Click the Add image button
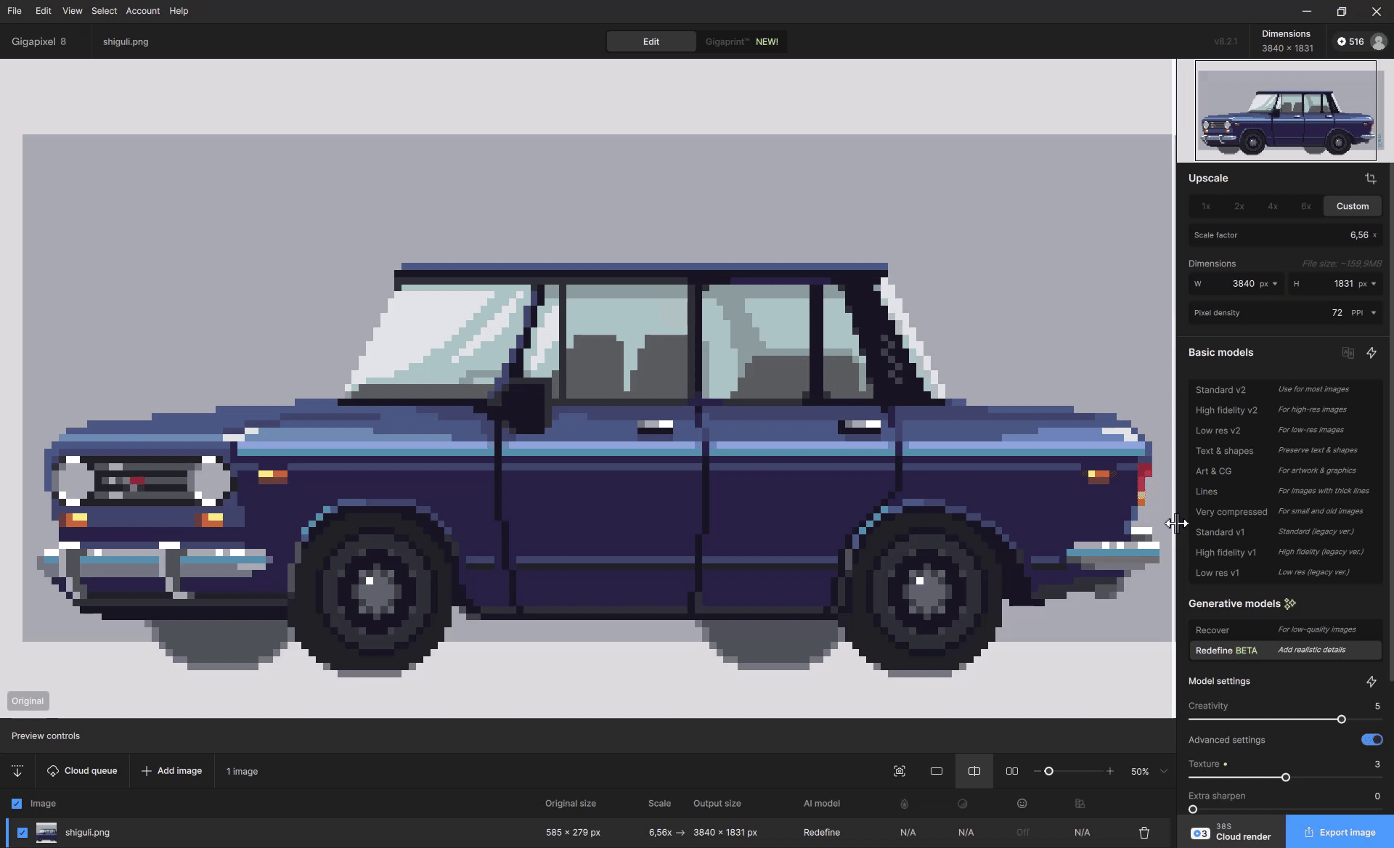 tap(172, 771)
